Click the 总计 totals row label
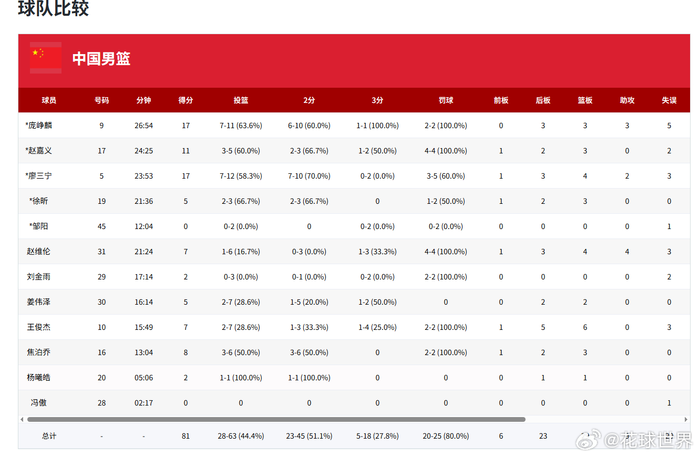Image resolution: width=699 pixels, height=457 pixels. (x=49, y=436)
